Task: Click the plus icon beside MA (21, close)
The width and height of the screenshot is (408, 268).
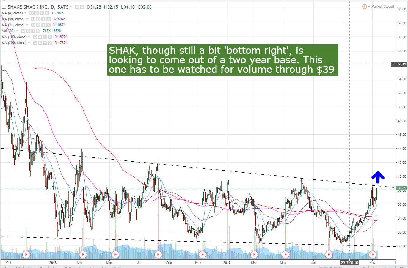Action: [43, 25]
